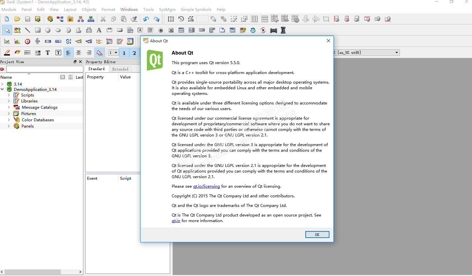472x276 pixels.
Task: Insert the red clock widget
Action: (x=27, y=41)
